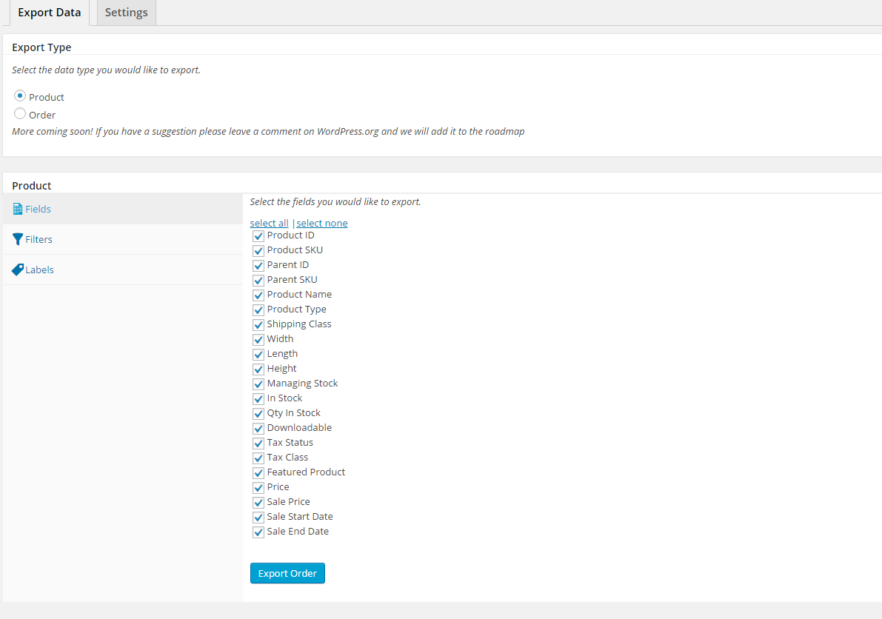Select the Product export type radio
The width and height of the screenshot is (882, 619).
pos(20,96)
